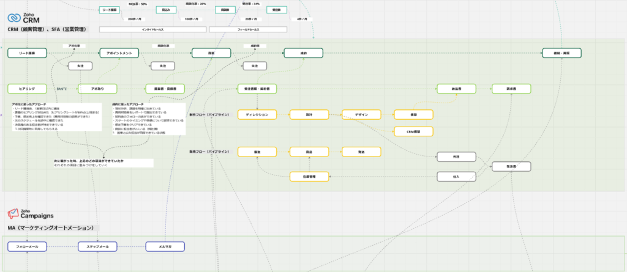The height and width of the screenshot is (272, 627).
Task: Click the 請求書 node
Action: pyautogui.click(x=511, y=89)
